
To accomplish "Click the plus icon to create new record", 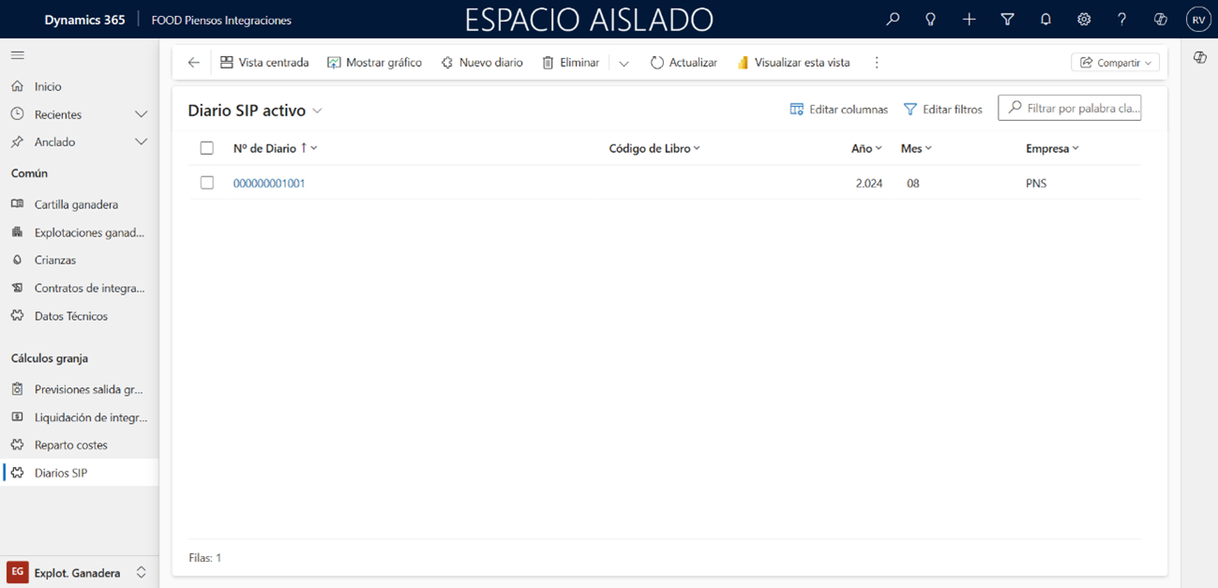I will [x=969, y=19].
